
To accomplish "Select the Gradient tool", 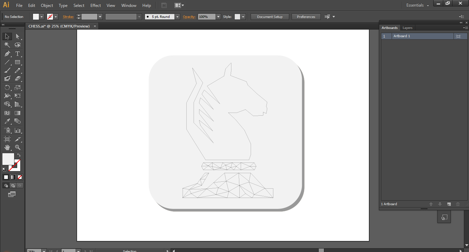I will (x=18, y=113).
